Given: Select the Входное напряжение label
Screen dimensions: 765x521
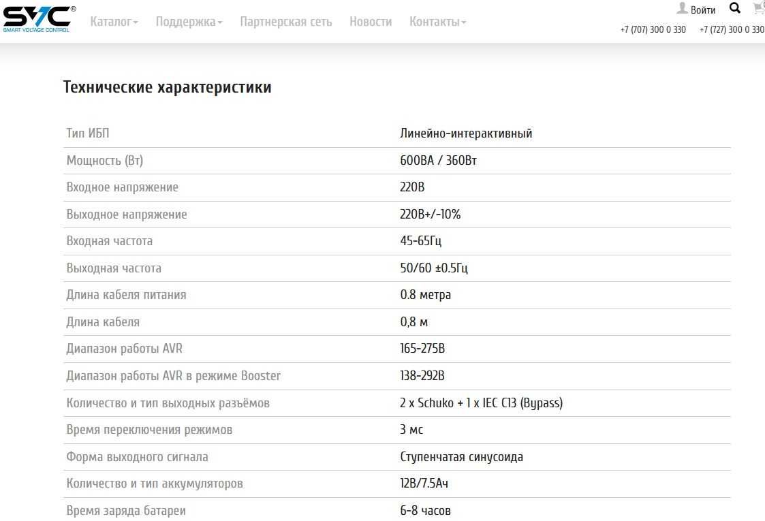Looking at the screenshot, I should [x=123, y=187].
